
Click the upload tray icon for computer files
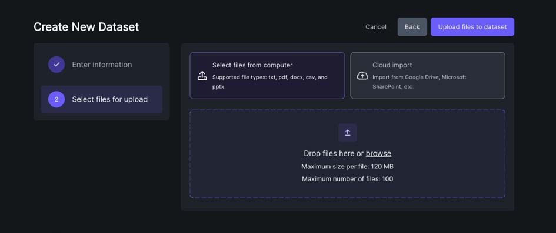(x=202, y=76)
